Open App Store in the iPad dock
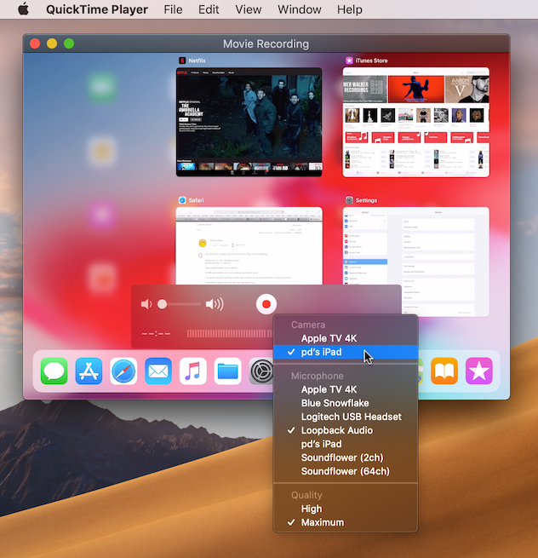Image resolution: width=538 pixels, height=558 pixels. coord(89,371)
